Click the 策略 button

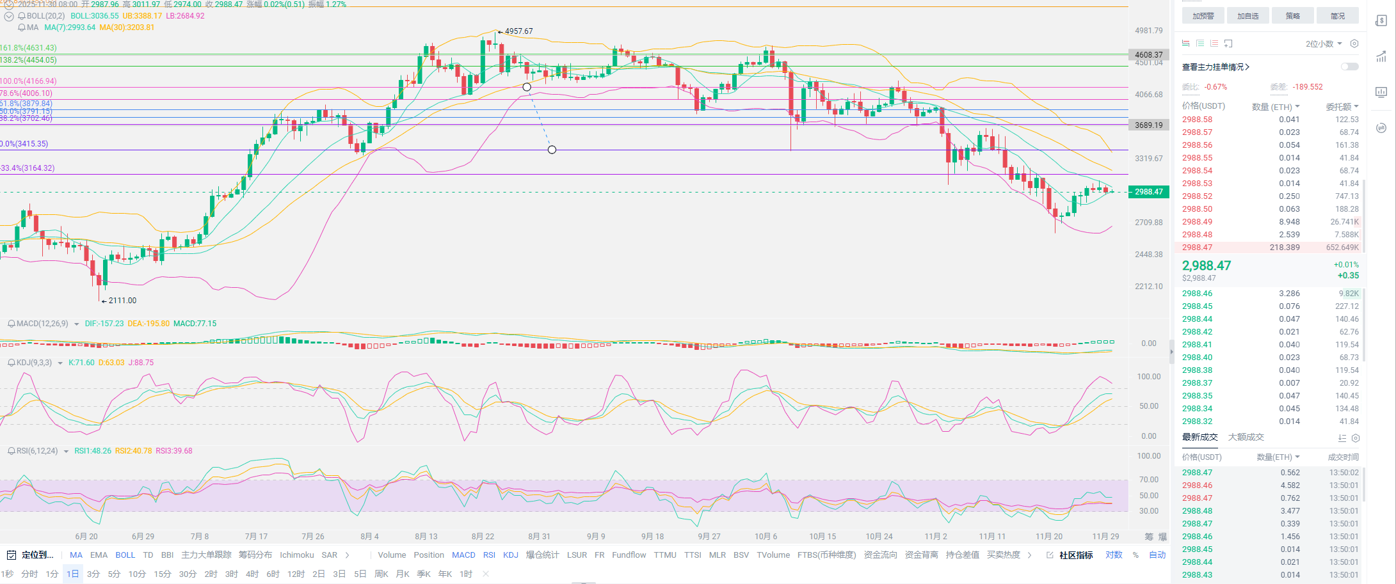1292,16
